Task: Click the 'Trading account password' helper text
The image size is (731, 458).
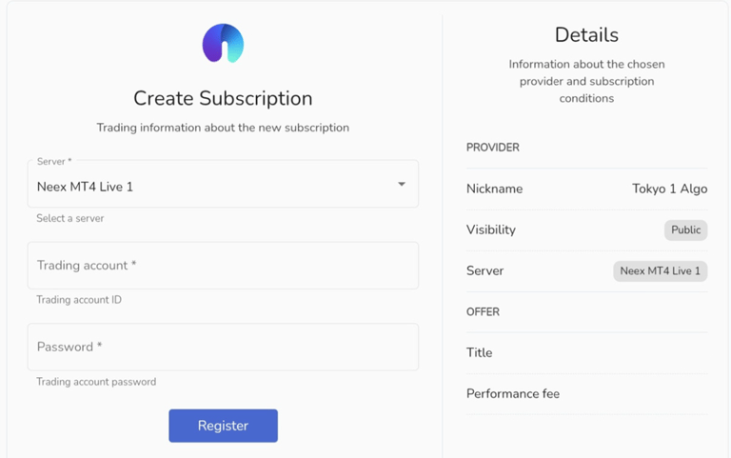Action: tap(96, 382)
